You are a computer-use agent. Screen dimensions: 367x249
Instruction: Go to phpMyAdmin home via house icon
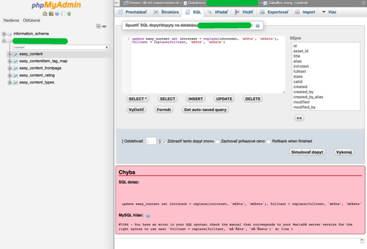coord(44,14)
